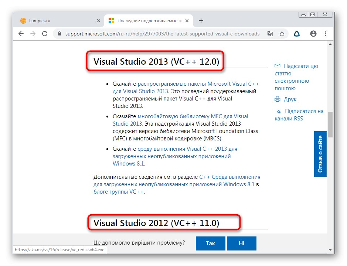Click the Ні feedback button

click(242, 243)
